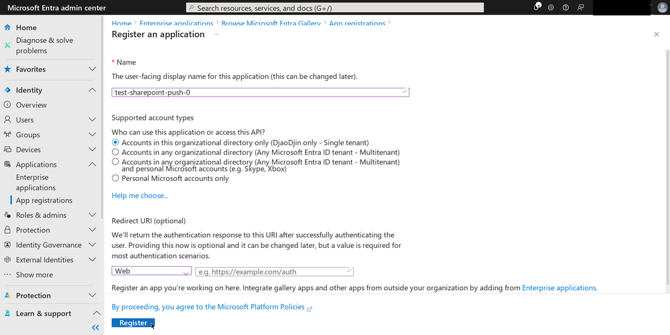Click the Overview info icon
Viewport: 670px width, 335px height.
(x=7, y=105)
